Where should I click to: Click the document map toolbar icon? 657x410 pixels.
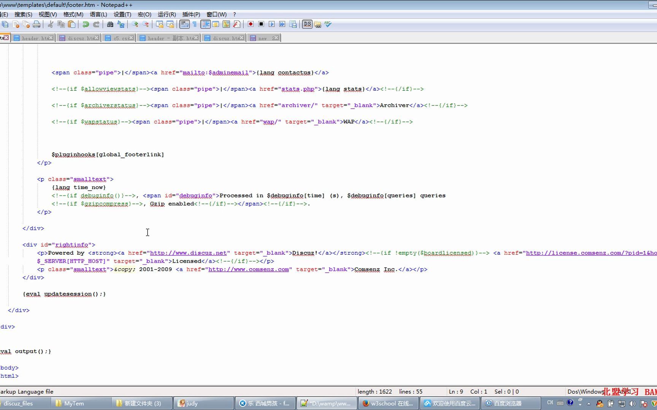226,24
